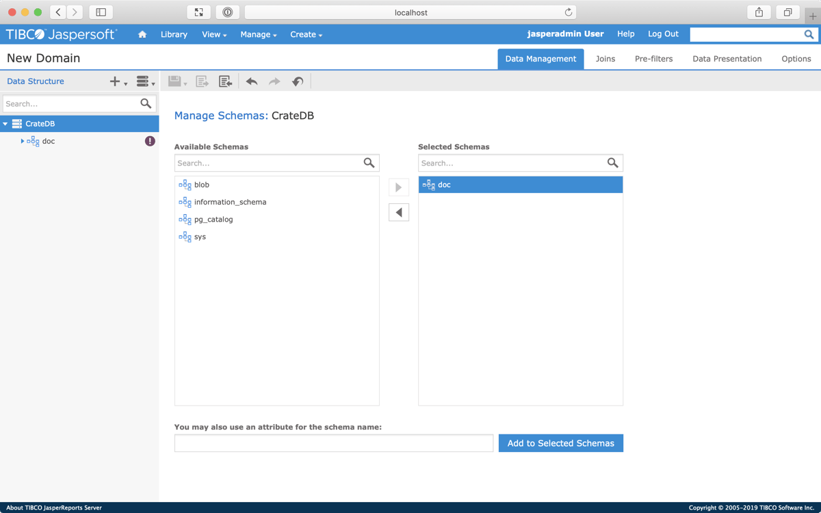Click the Log Out link
The width and height of the screenshot is (821, 513).
point(663,34)
